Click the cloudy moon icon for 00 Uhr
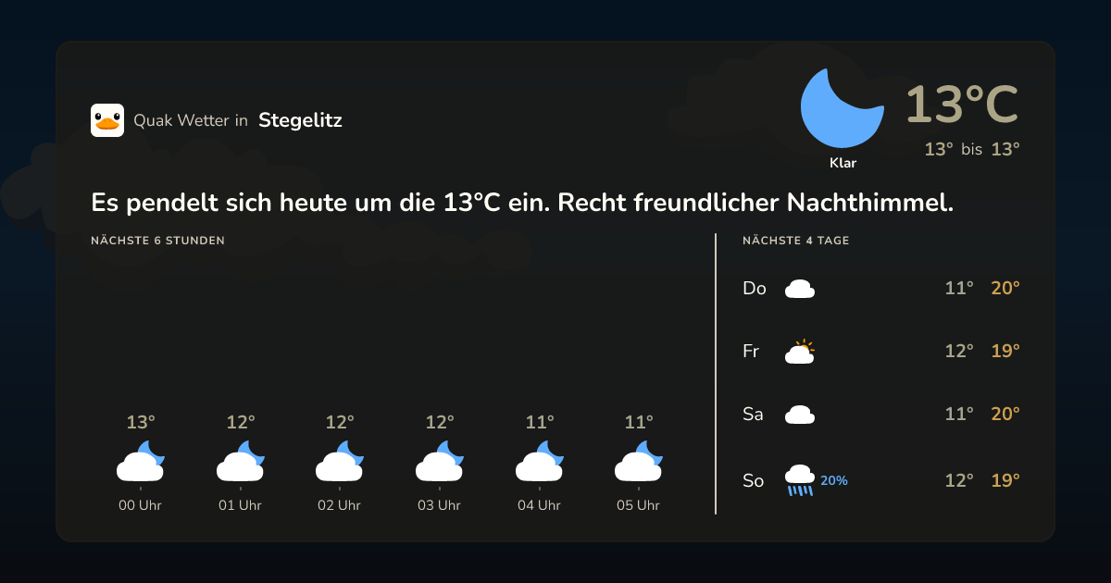The width and height of the screenshot is (1111, 583). click(x=141, y=461)
